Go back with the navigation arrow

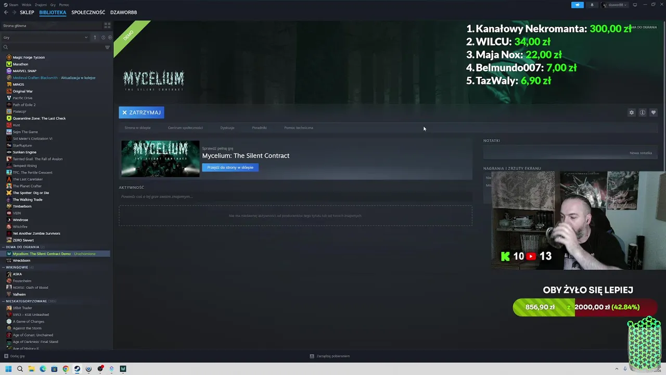click(x=6, y=12)
